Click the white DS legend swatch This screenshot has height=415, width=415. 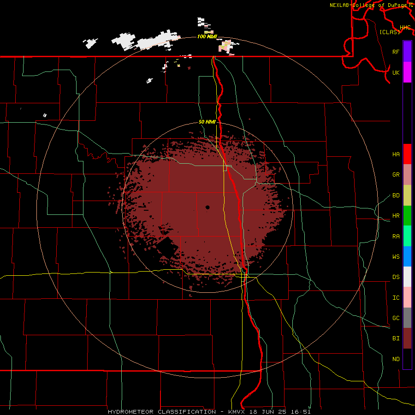point(407,277)
